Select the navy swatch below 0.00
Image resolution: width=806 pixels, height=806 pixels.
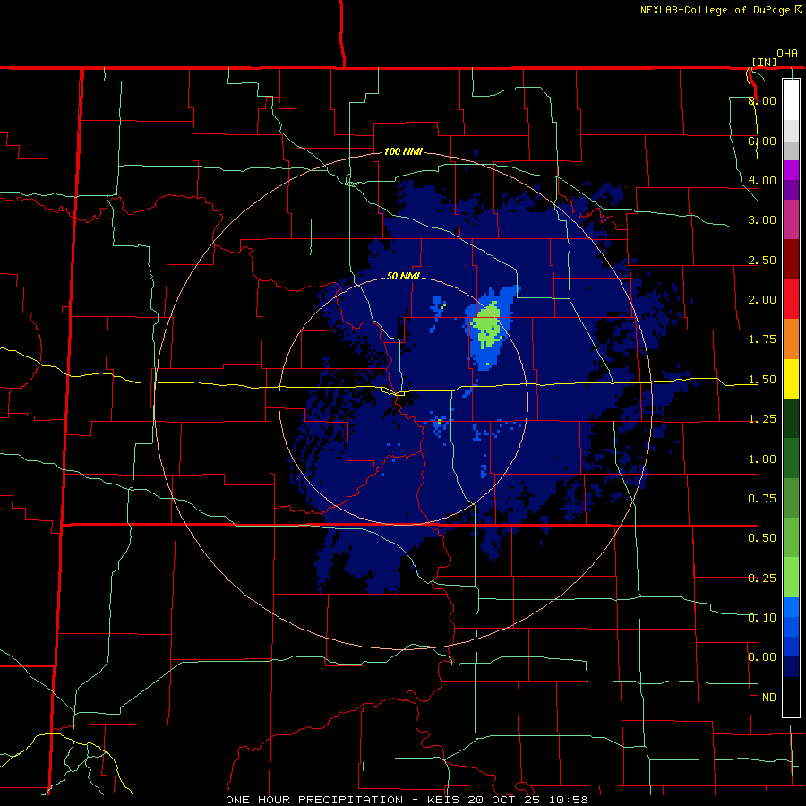791,666
